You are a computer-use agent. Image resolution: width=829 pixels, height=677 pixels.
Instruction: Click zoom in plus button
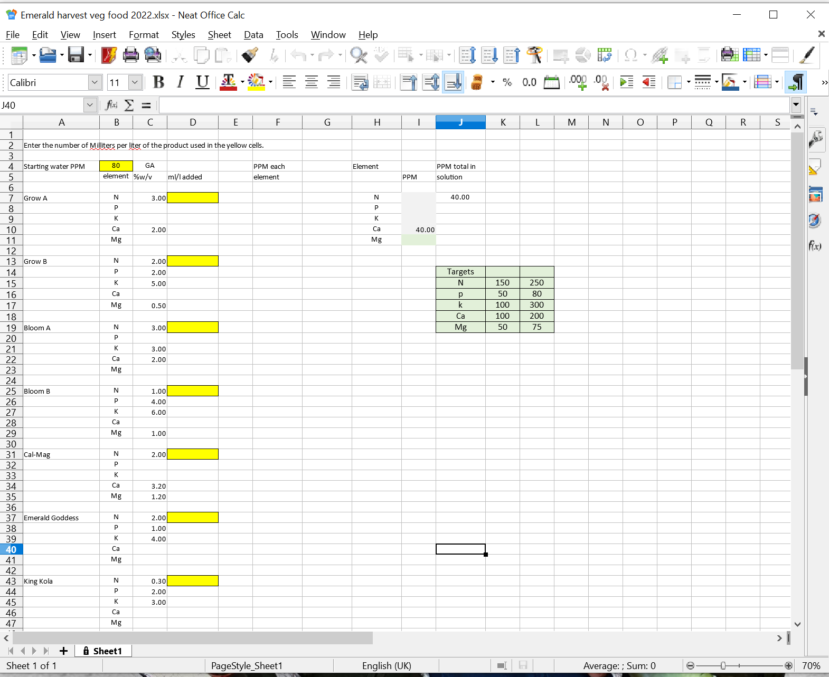(x=788, y=666)
